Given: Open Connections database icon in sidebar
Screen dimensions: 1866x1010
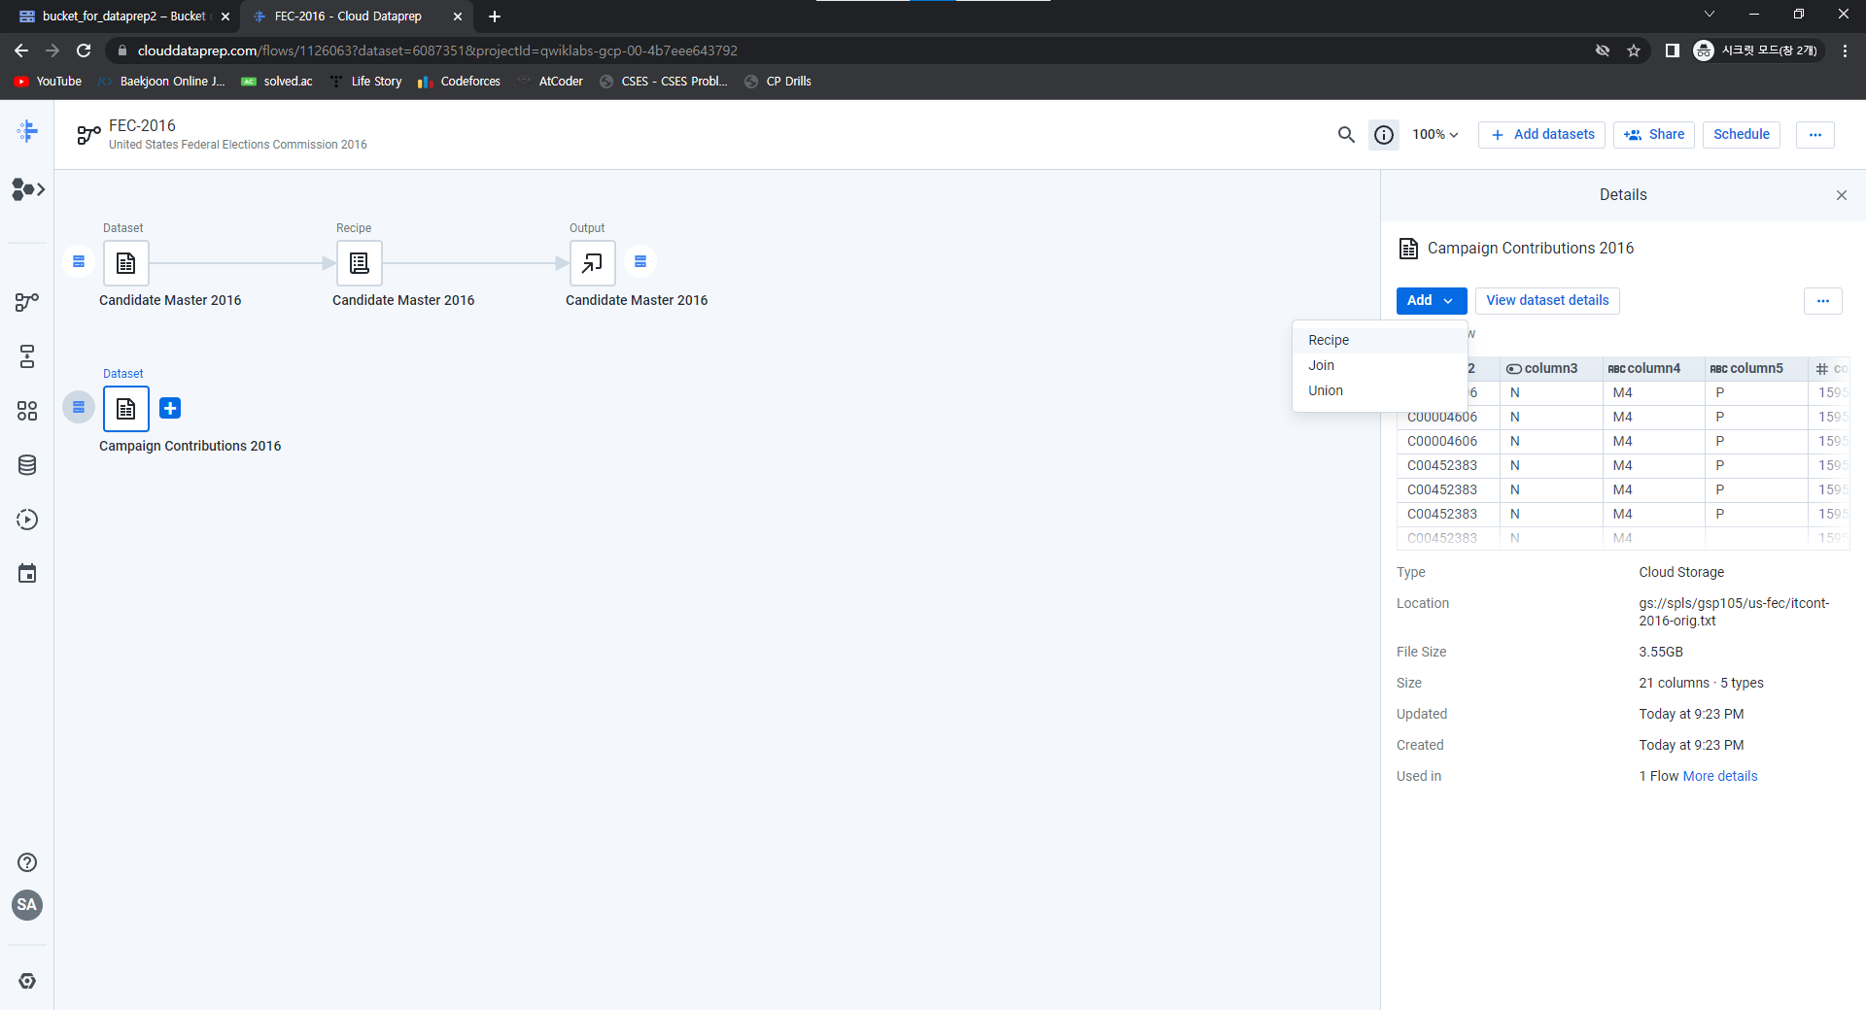Looking at the screenshot, I should (x=27, y=465).
